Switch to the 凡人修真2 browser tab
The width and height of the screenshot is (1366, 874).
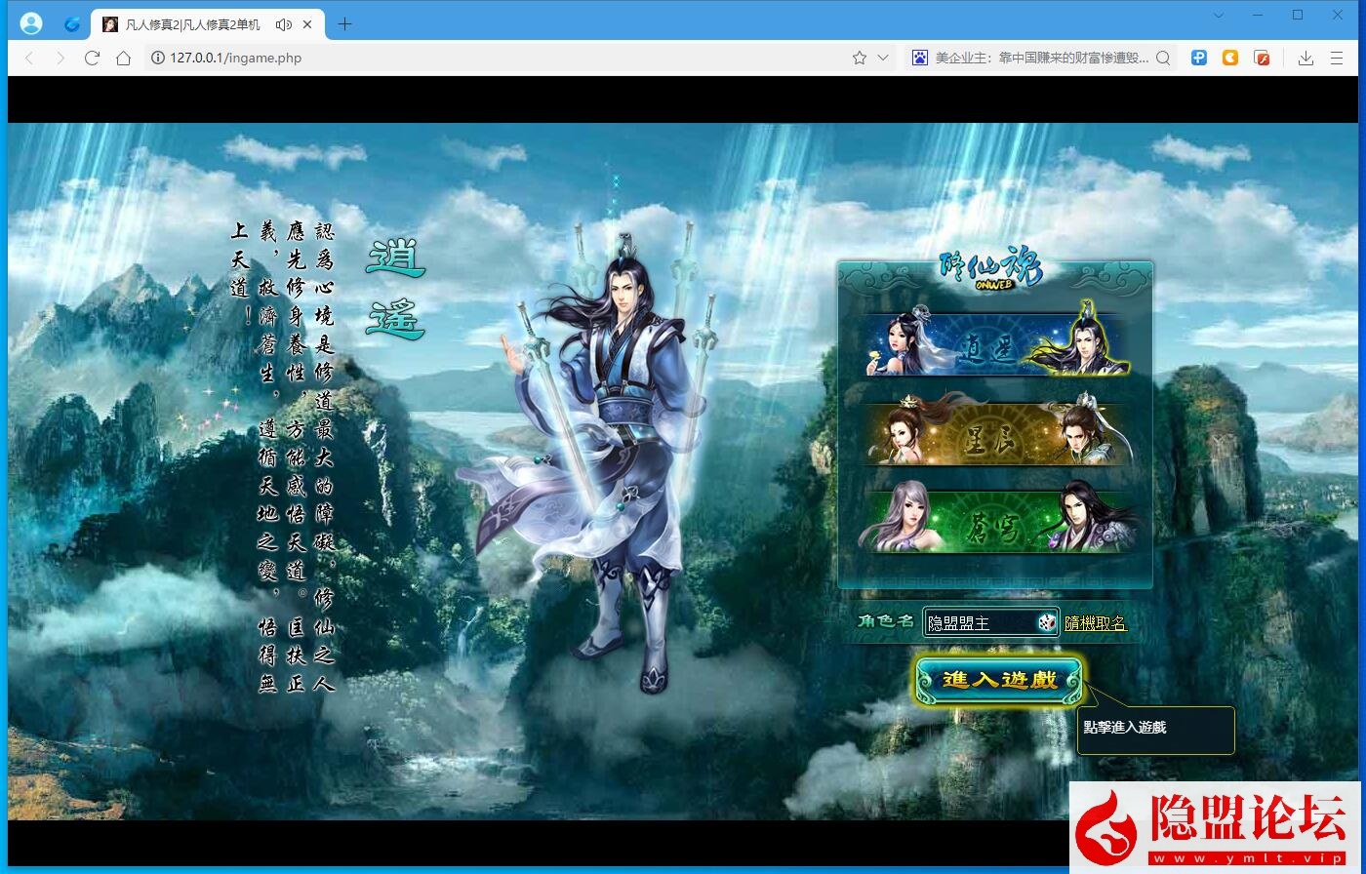coord(185,23)
